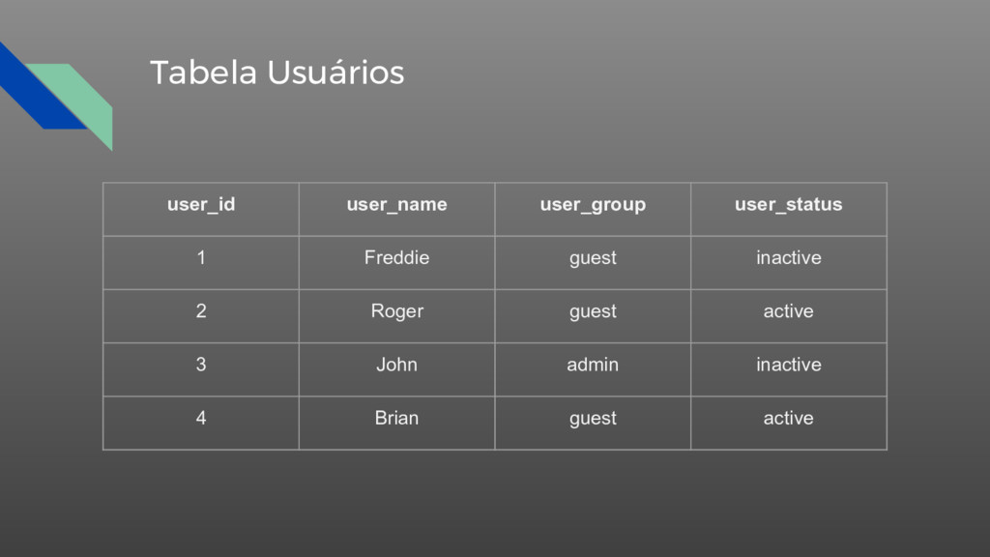
Task: Select the admin group cell
Action: coord(593,369)
